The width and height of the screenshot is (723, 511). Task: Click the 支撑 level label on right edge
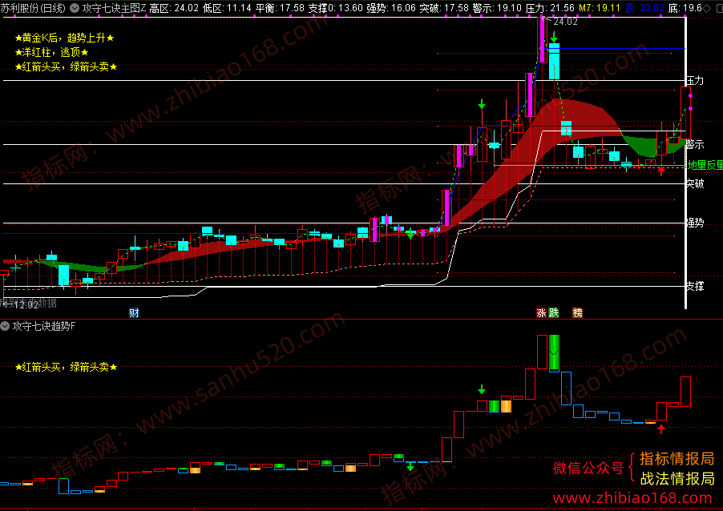[x=695, y=286]
